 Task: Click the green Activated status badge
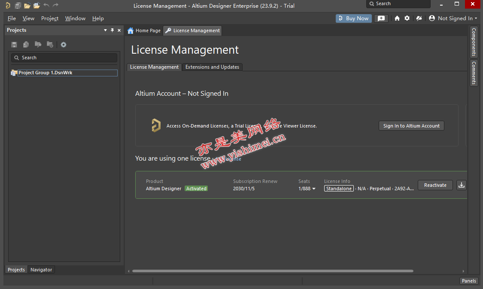[x=196, y=189]
